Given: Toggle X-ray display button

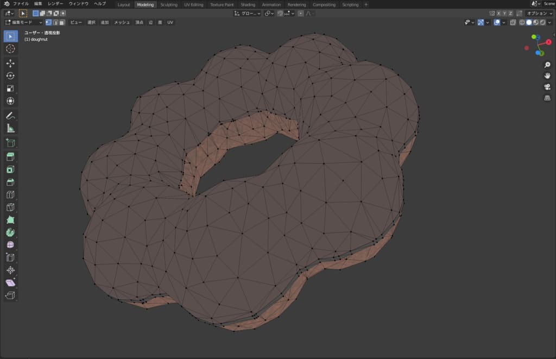Looking at the screenshot, I should pyautogui.click(x=513, y=22).
